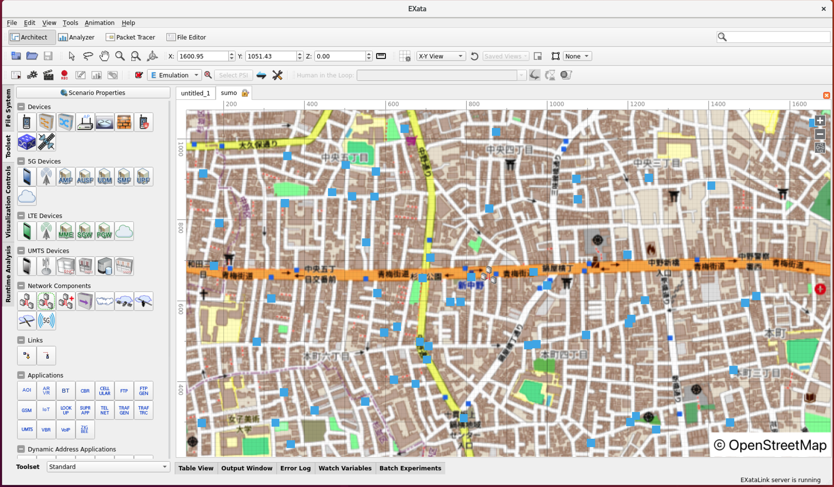Activate the hand pan tool
Image resolution: width=834 pixels, height=487 pixels.
[x=104, y=56]
